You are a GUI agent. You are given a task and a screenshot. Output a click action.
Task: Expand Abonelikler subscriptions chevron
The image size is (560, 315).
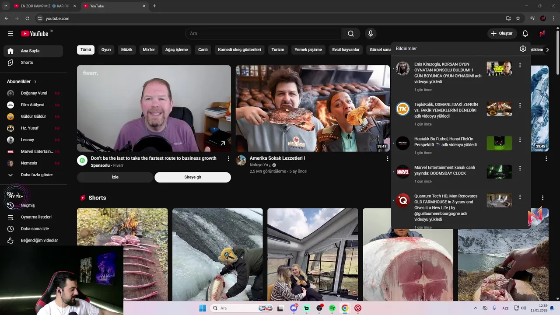[35, 82]
